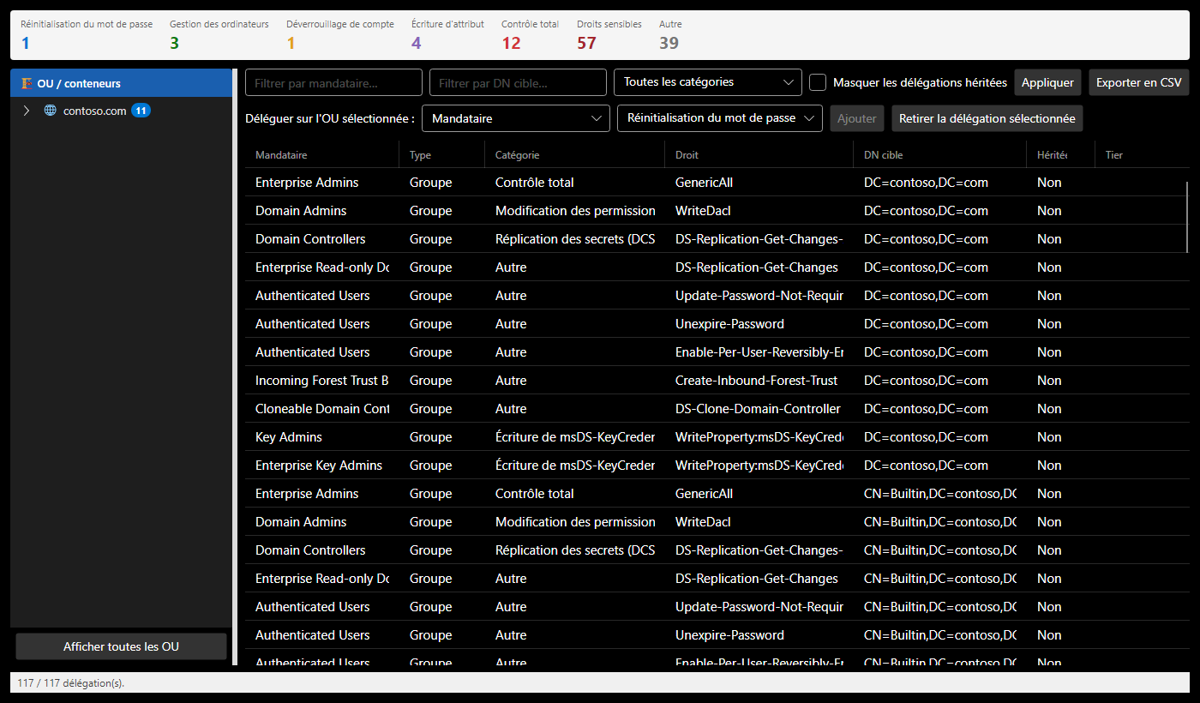Click the Réinitialisation du mot de passe summary label
This screenshot has width=1200, height=703.
87,24
